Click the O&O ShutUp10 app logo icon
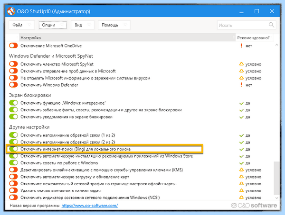 pos(11,11)
